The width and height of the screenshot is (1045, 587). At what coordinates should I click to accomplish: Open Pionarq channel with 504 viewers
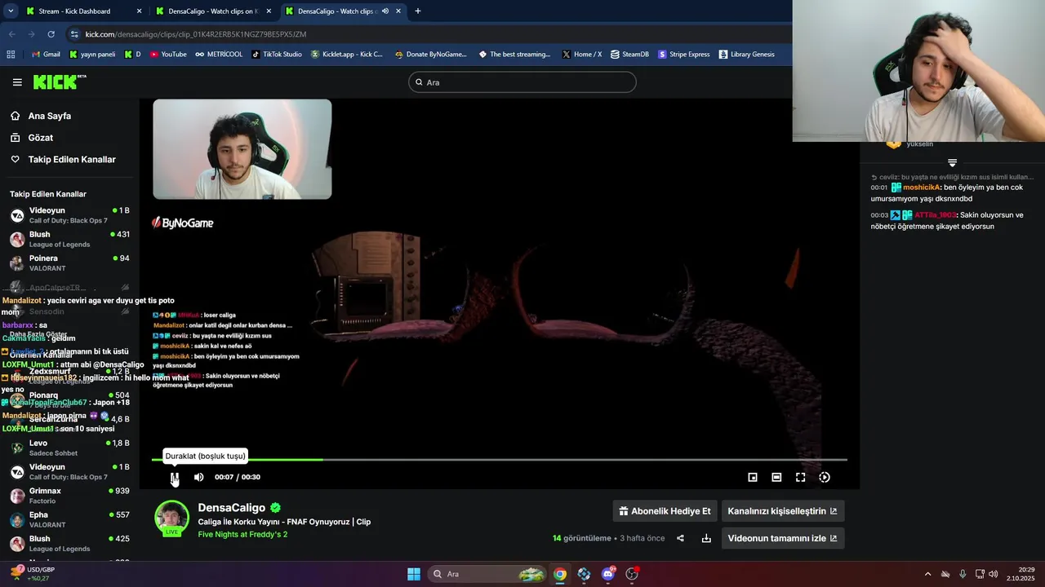(69, 399)
